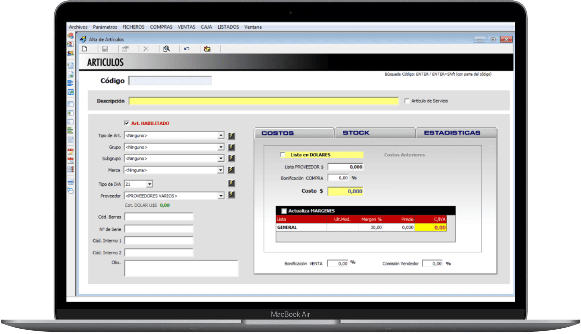Check the Lista en DOLARES box
The image size is (581, 334).
point(283,155)
